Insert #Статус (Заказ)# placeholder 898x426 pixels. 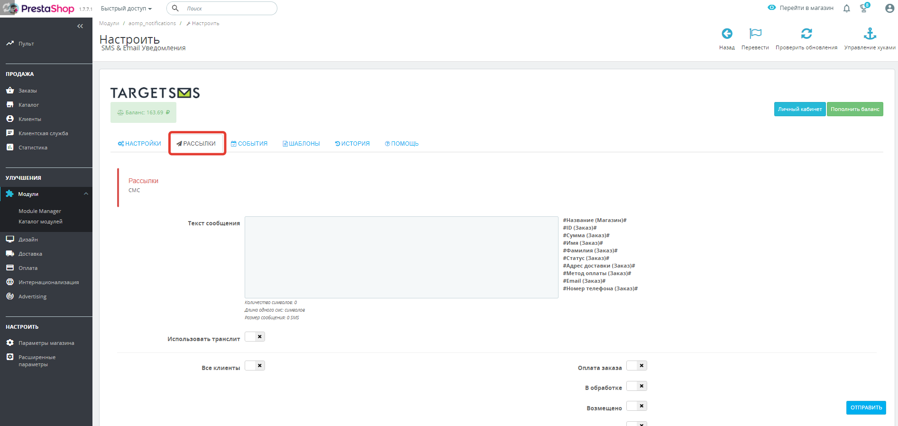[x=586, y=258]
